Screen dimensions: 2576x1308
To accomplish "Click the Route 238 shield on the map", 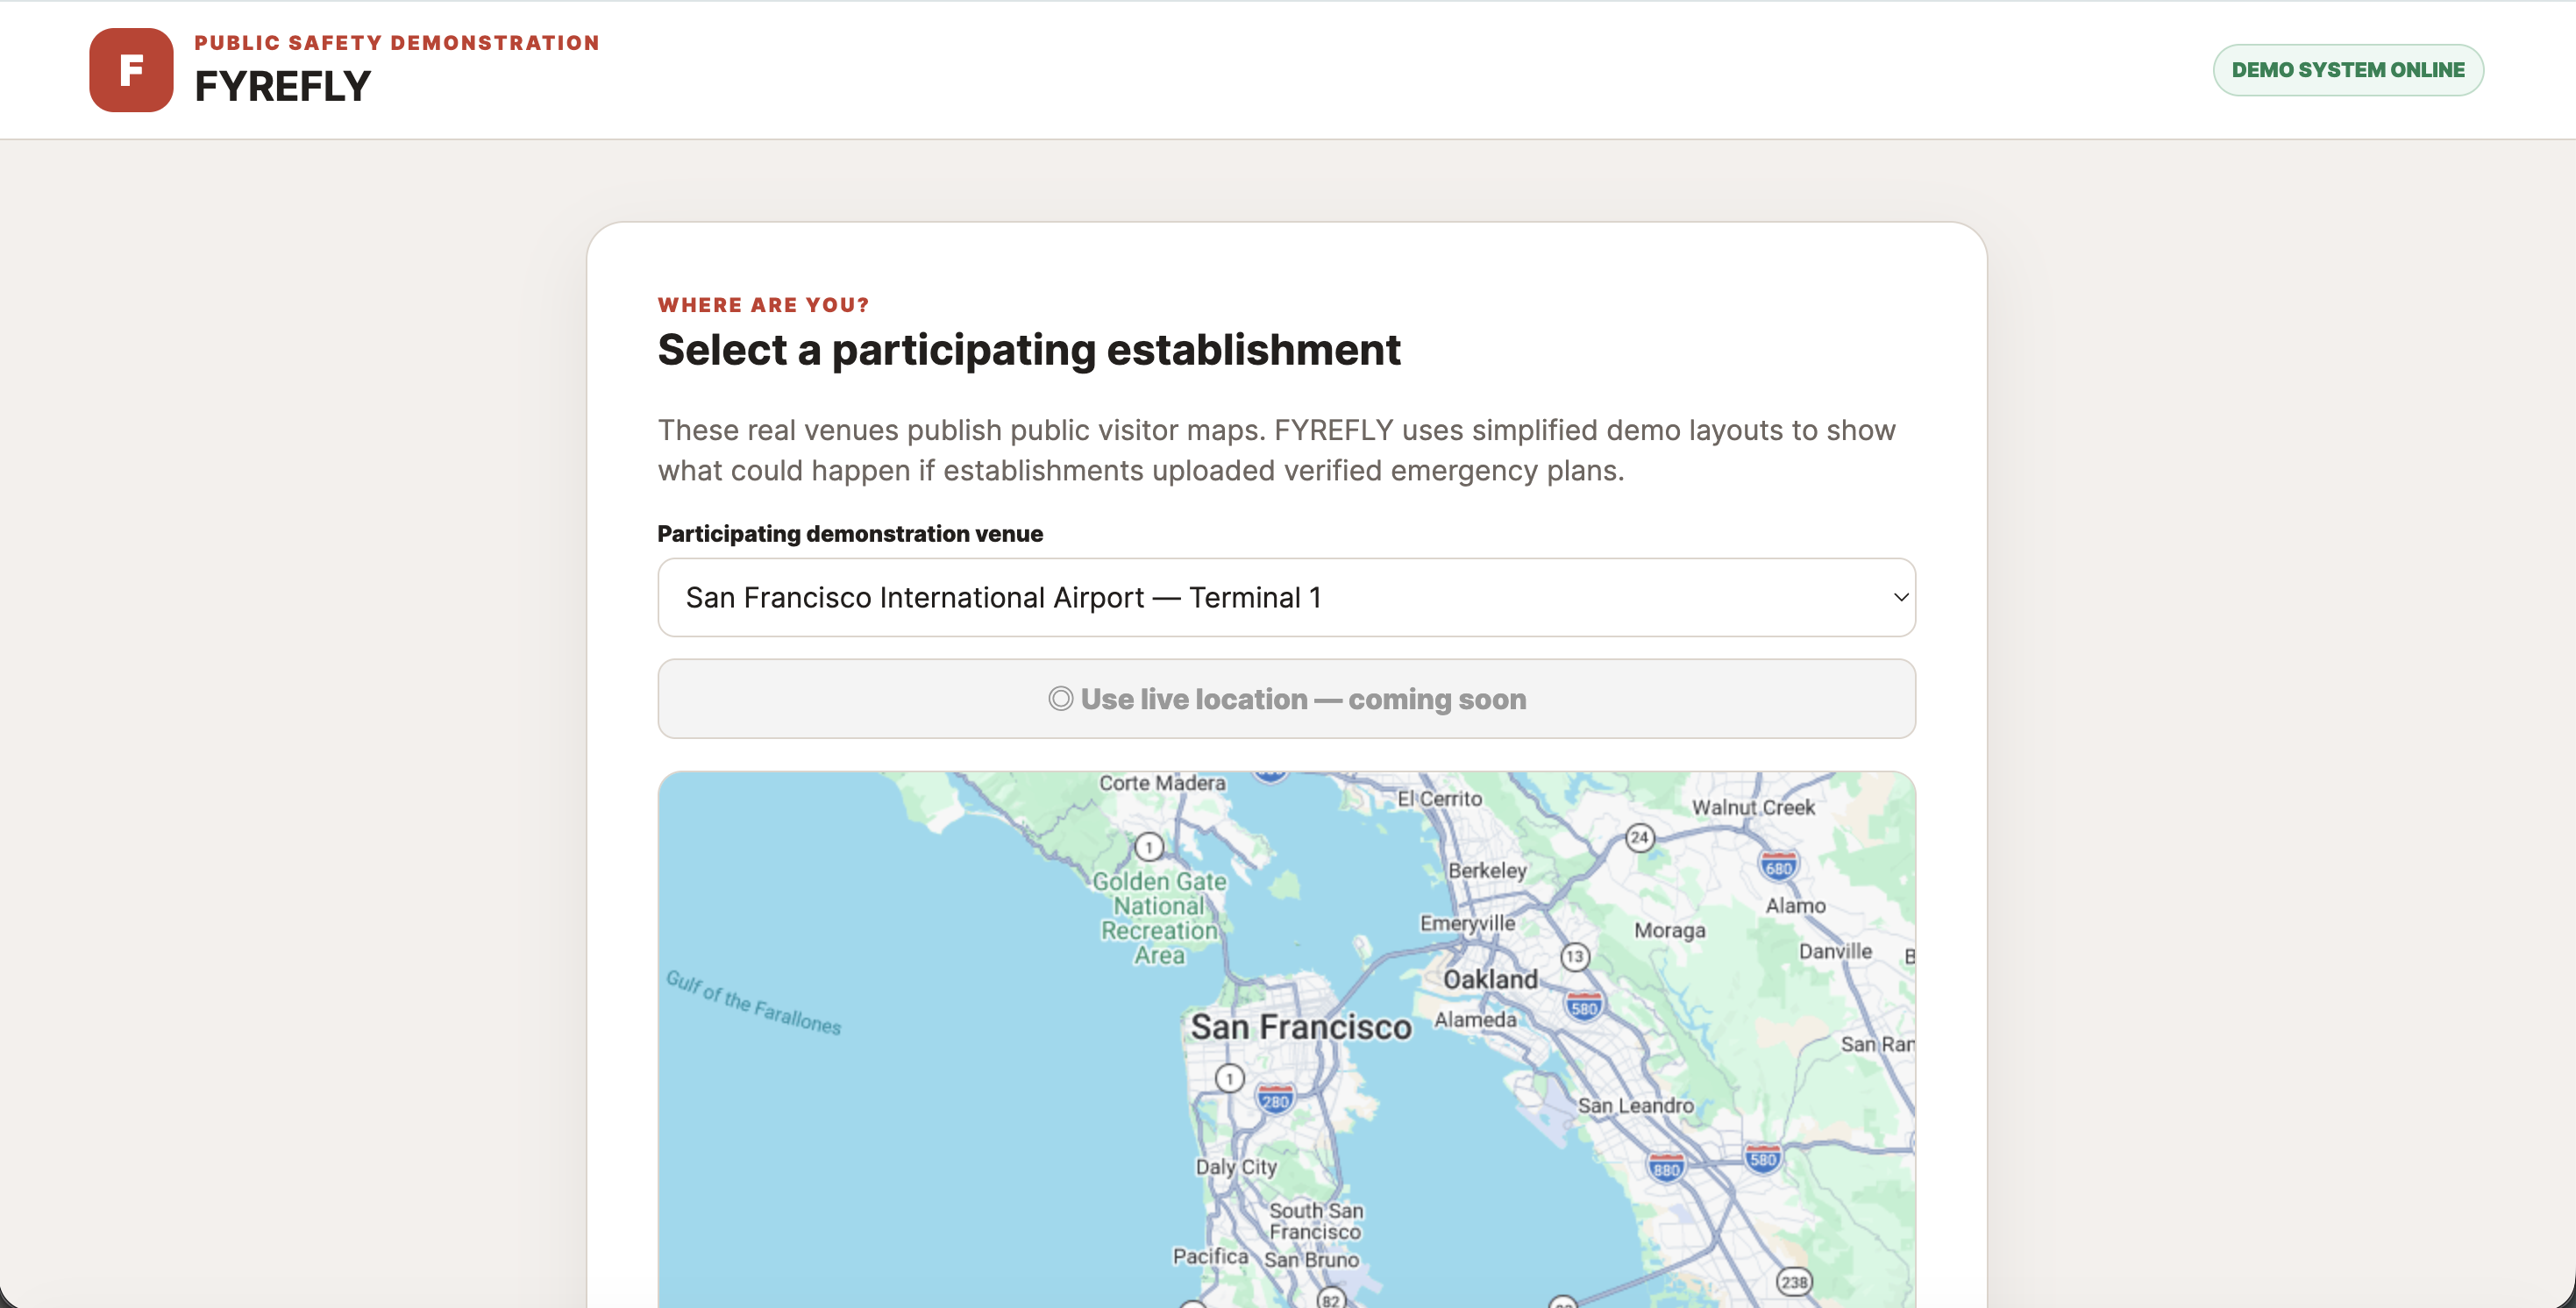I will pyautogui.click(x=1793, y=1281).
